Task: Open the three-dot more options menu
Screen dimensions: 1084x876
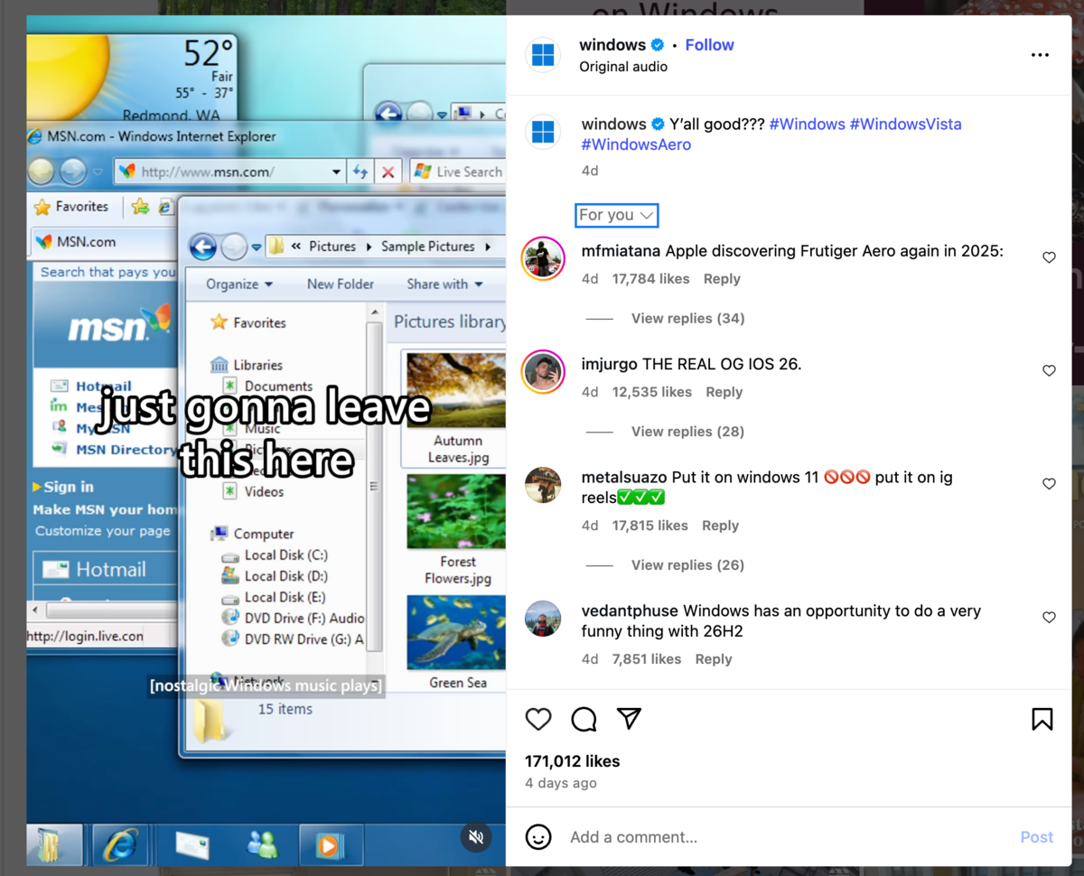Action: (1040, 55)
